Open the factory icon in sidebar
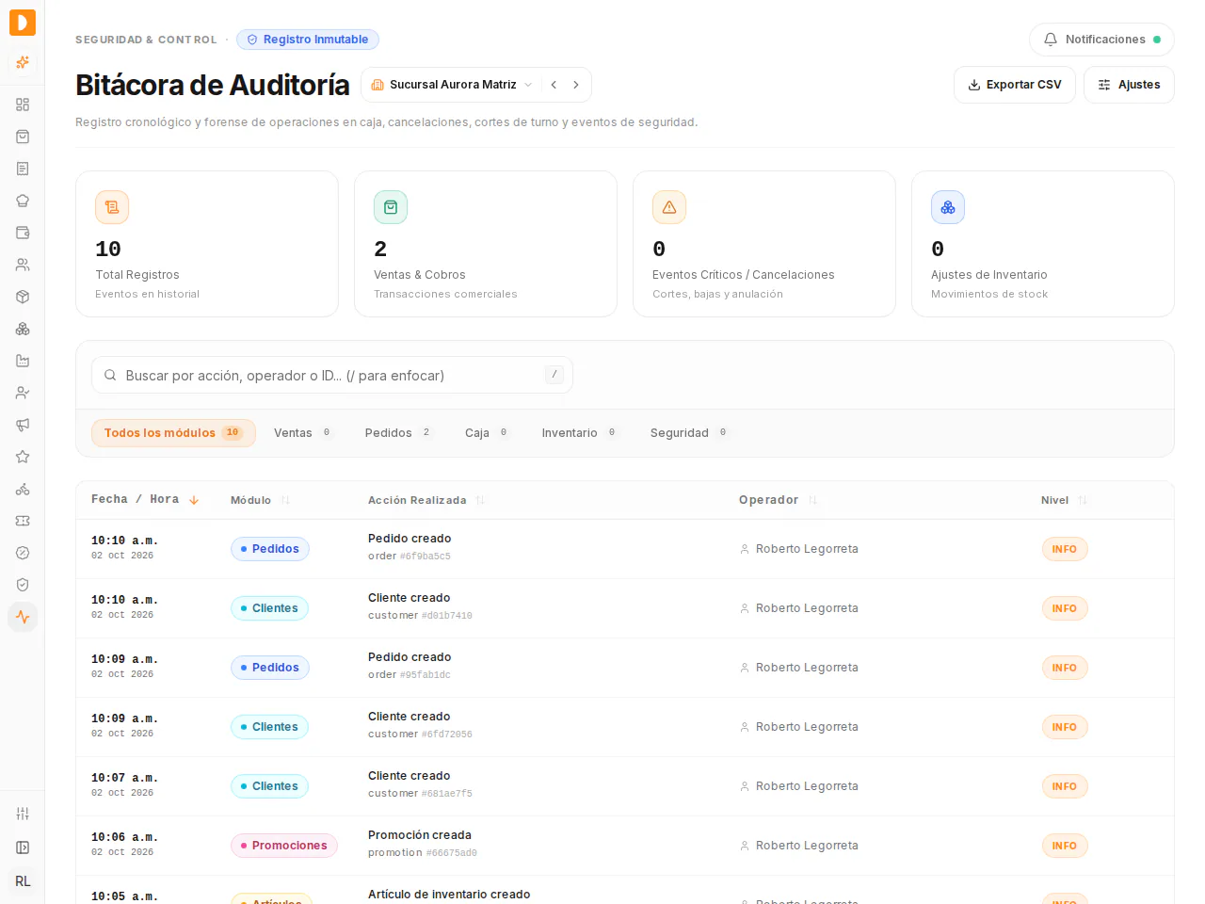Screen dimensions: 1205x904 point(23,361)
